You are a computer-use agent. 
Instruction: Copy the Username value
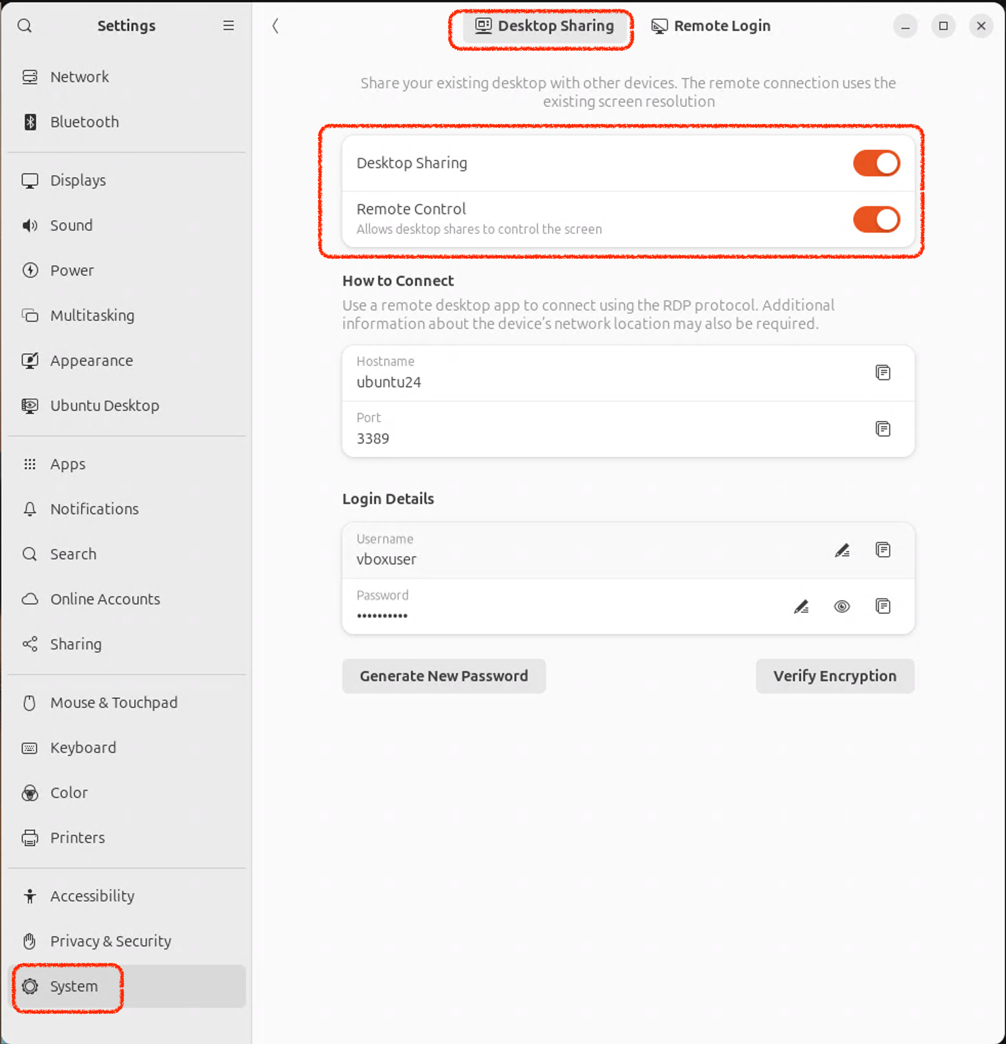tap(883, 550)
